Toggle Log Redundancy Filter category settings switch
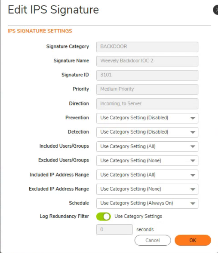The image size is (218, 253). click(104, 216)
